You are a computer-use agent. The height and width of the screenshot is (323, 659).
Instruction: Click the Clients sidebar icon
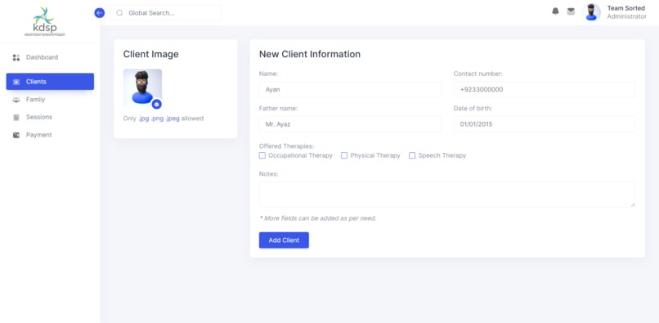pyautogui.click(x=16, y=82)
